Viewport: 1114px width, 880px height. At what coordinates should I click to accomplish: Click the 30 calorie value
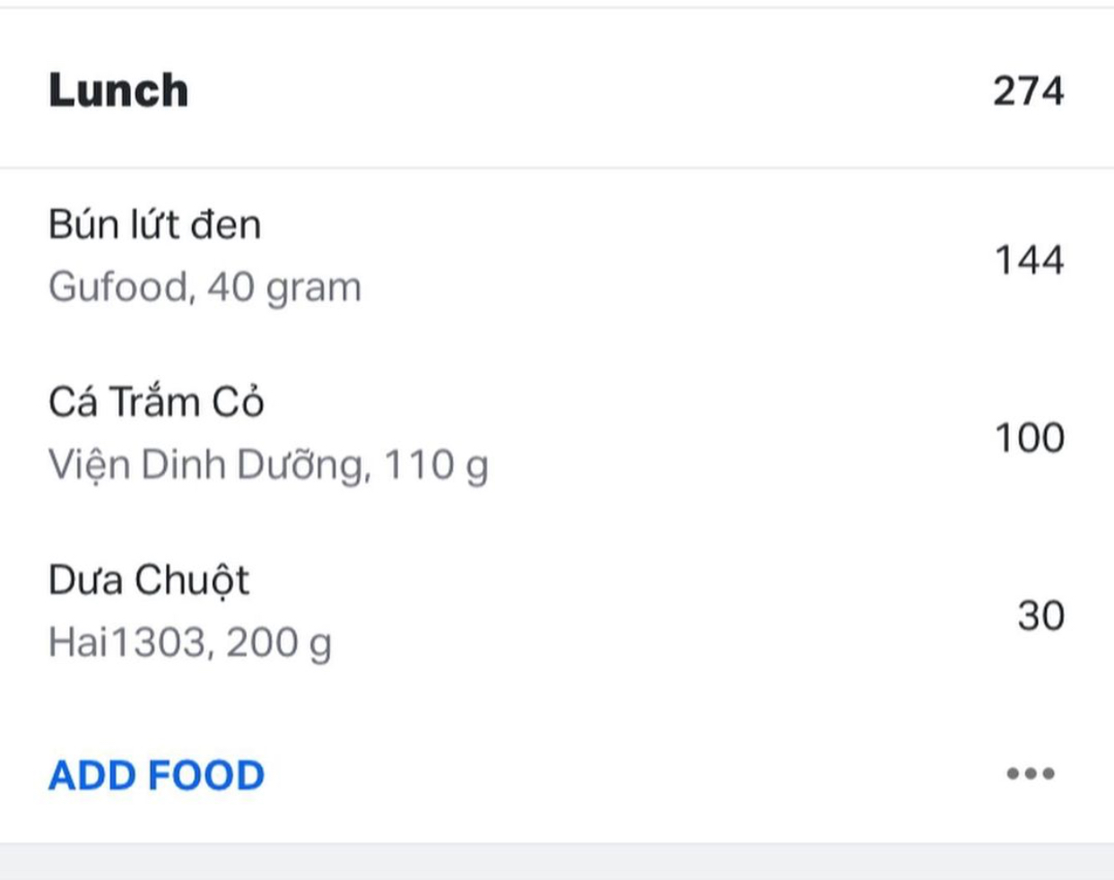[1040, 615]
